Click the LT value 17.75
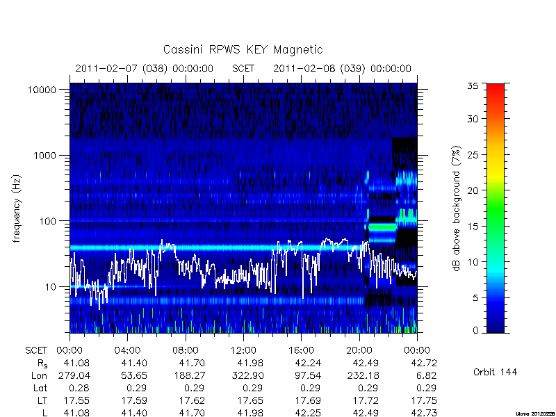This screenshot has height=417, width=556. click(x=424, y=400)
